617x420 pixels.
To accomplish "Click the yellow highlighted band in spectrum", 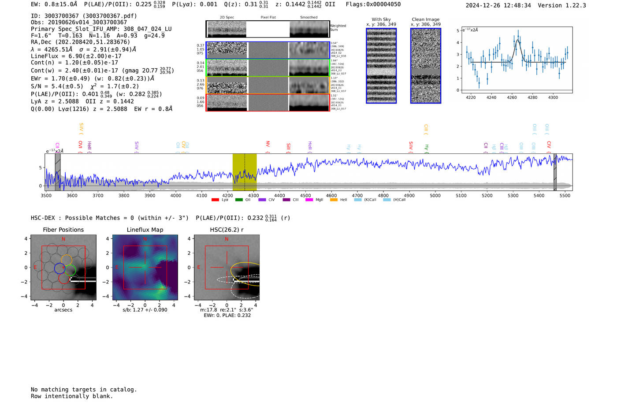I will pos(244,172).
